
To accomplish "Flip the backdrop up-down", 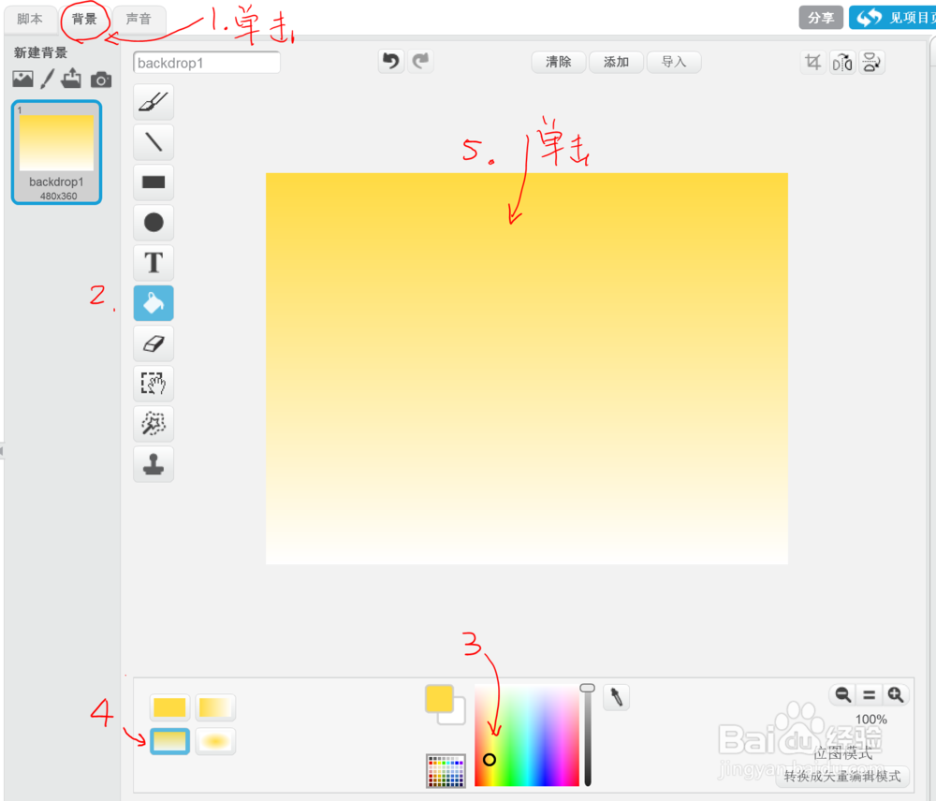I will [871, 62].
